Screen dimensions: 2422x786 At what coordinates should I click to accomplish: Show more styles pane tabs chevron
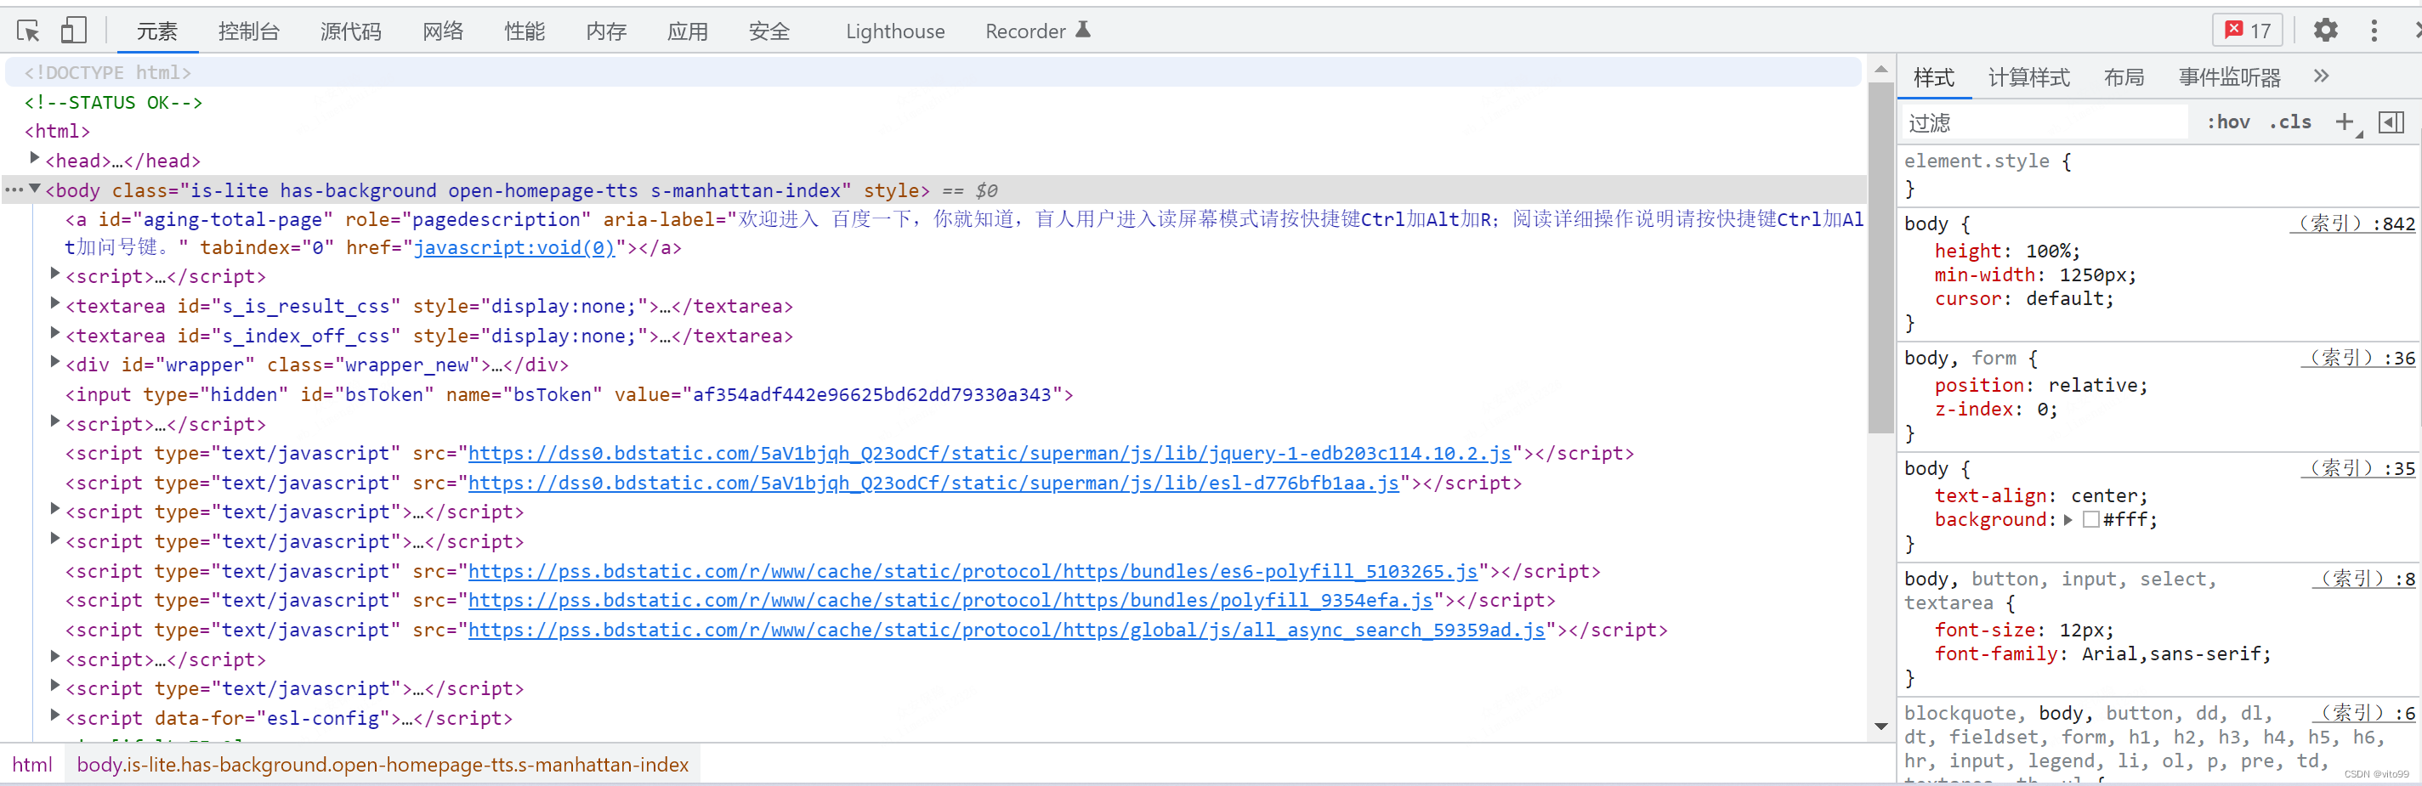point(2322,76)
